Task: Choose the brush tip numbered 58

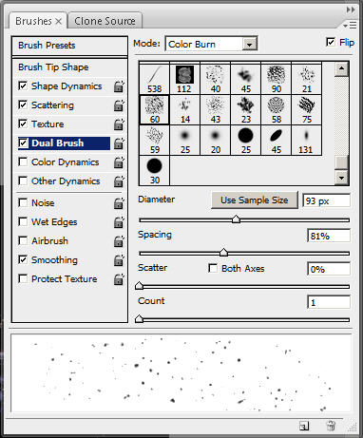Action: [x=276, y=109]
